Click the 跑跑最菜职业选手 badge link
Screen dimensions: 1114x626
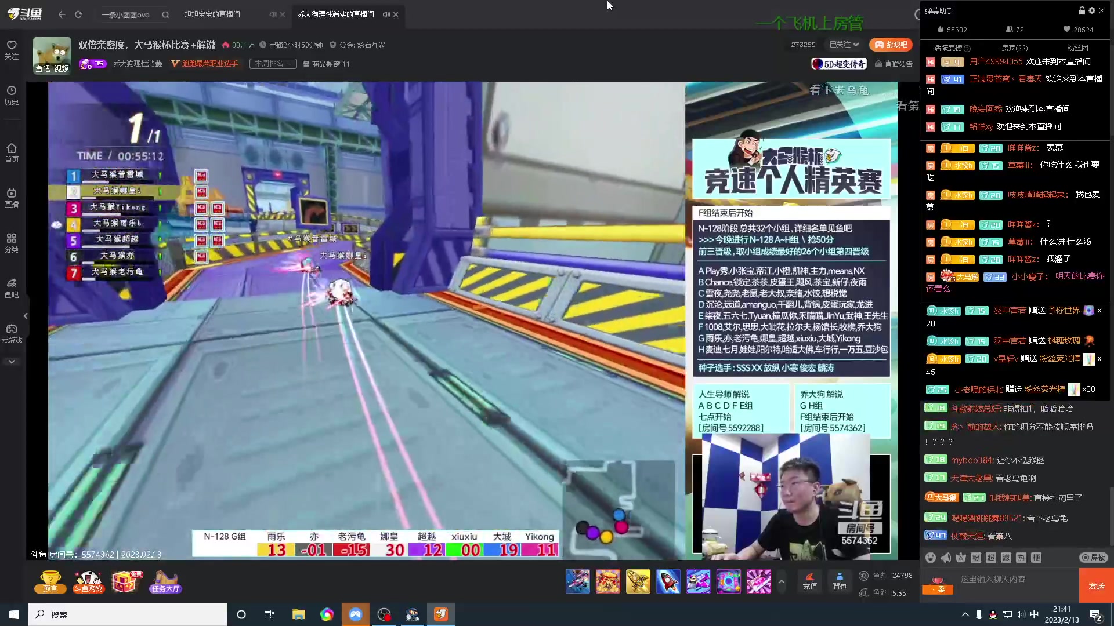click(x=204, y=64)
